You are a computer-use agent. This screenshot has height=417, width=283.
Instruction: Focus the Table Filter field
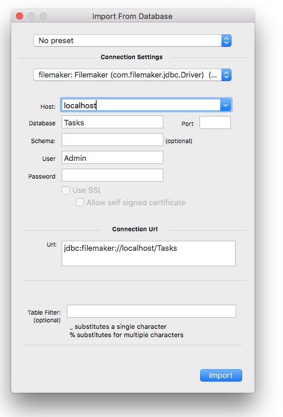152,311
